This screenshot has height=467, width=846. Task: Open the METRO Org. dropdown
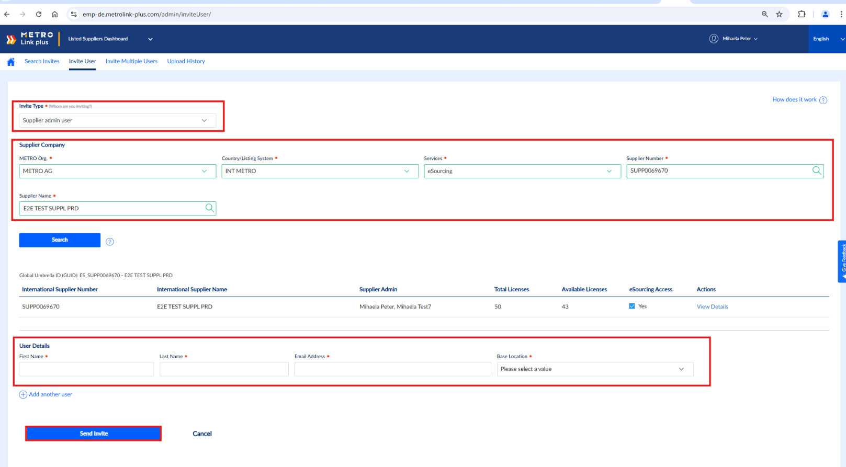pyautogui.click(x=118, y=171)
